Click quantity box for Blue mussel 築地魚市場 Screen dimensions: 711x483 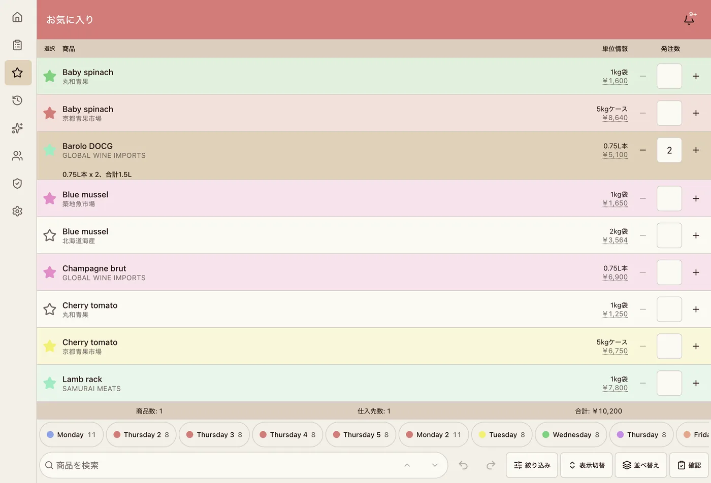pyautogui.click(x=669, y=198)
